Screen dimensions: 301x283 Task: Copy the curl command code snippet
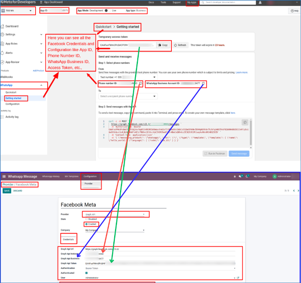[x=245, y=122]
